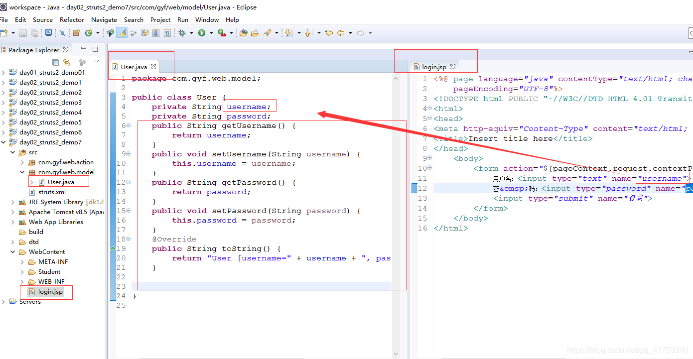Image resolution: width=693 pixels, height=359 pixels.
Task: Toggle Block Selection Mode icon
Action: (156, 33)
